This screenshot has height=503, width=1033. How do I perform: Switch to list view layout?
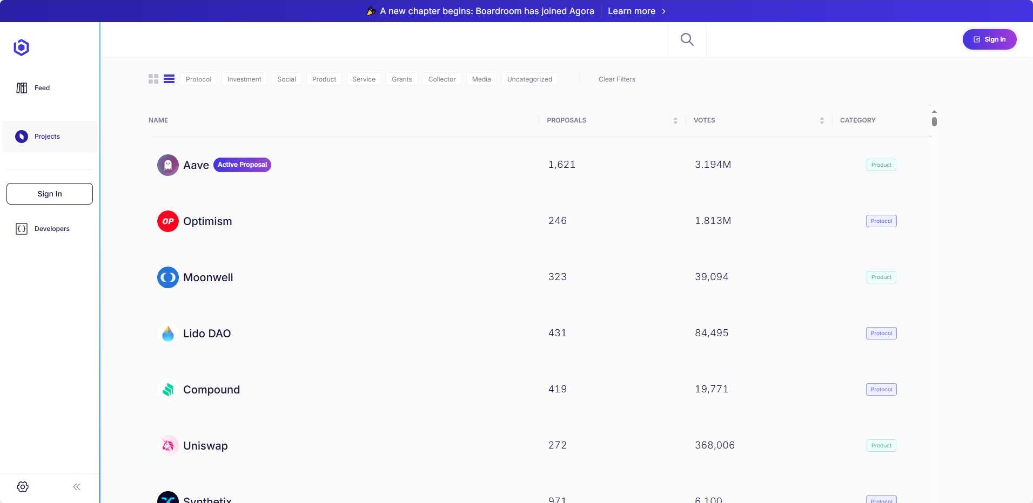[x=169, y=79]
